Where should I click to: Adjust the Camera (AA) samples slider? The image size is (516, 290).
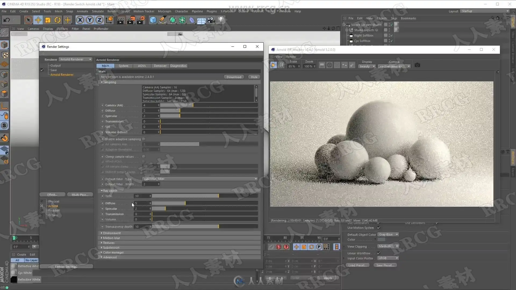209,105
